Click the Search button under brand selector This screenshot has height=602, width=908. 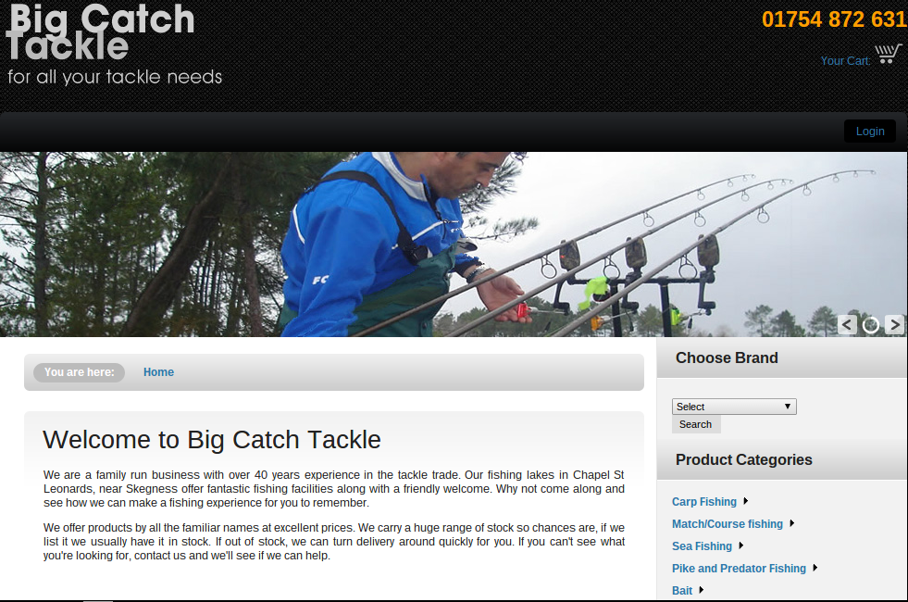[695, 424]
